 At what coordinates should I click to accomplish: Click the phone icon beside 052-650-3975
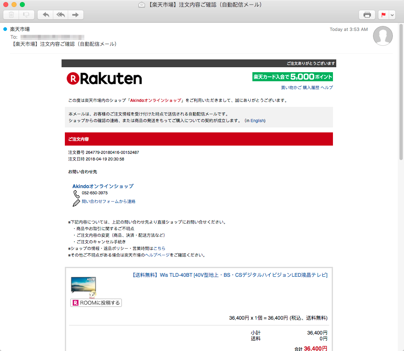click(76, 194)
